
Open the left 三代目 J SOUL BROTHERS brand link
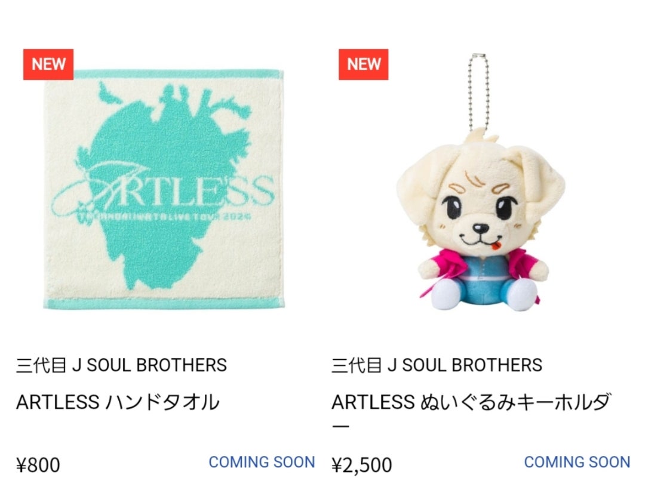pyautogui.click(x=121, y=365)
